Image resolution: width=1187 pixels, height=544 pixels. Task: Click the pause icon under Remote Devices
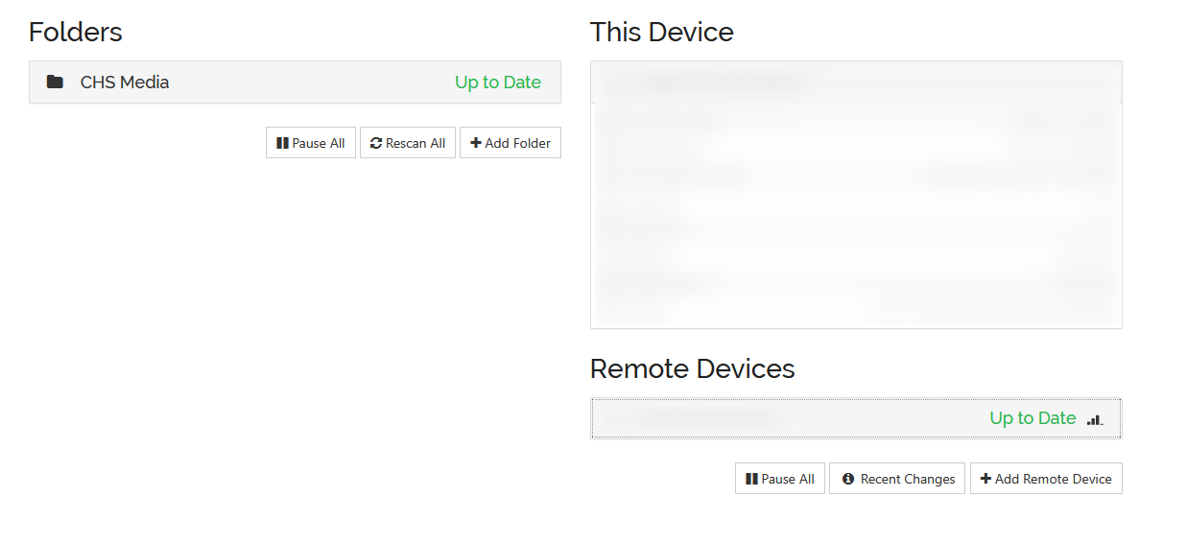coord(751,479)
